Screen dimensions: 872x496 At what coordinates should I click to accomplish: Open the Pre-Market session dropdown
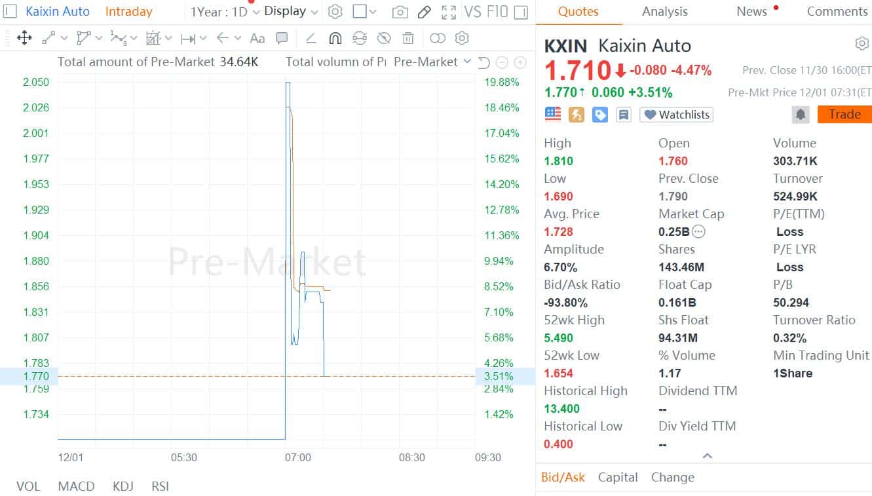click(432, 62)
